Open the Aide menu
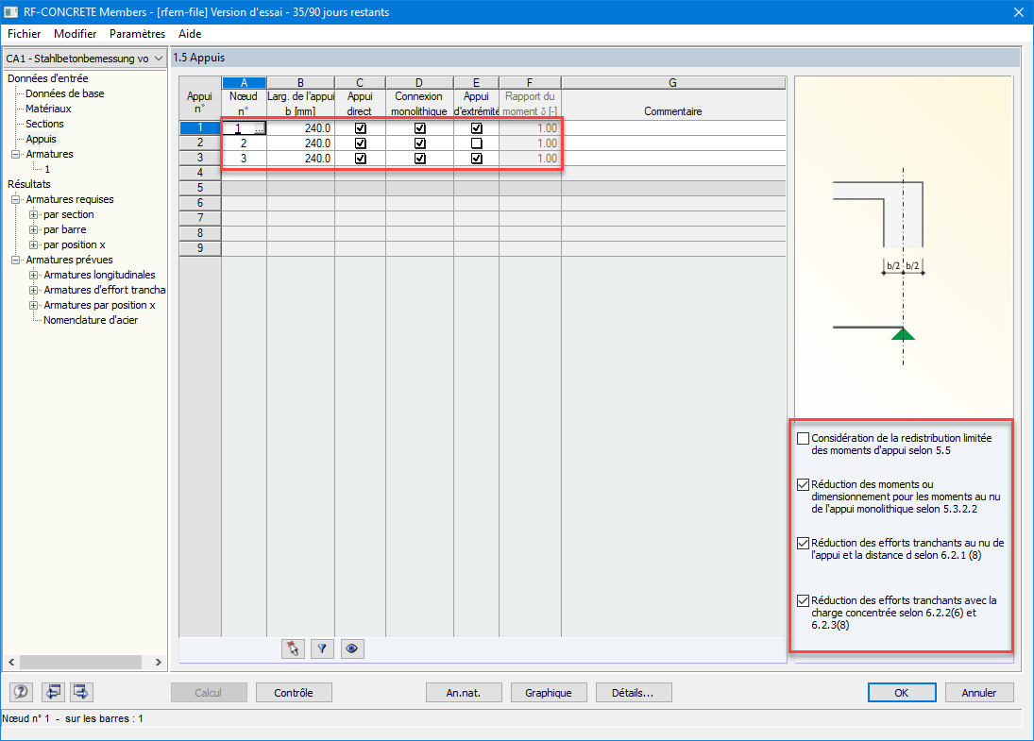This screenshot has width=1034, height=741. pyautogui.click(x=190, y=34)
